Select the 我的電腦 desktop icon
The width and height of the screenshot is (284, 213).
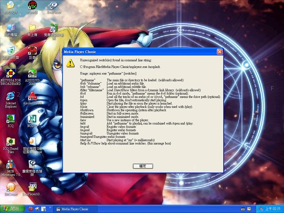point(11,30)
